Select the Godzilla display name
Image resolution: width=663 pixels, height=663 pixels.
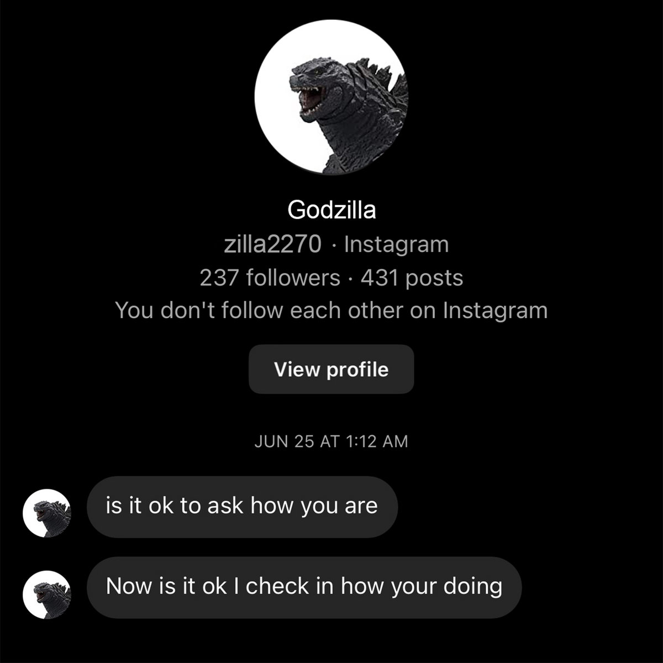point(331,210)
